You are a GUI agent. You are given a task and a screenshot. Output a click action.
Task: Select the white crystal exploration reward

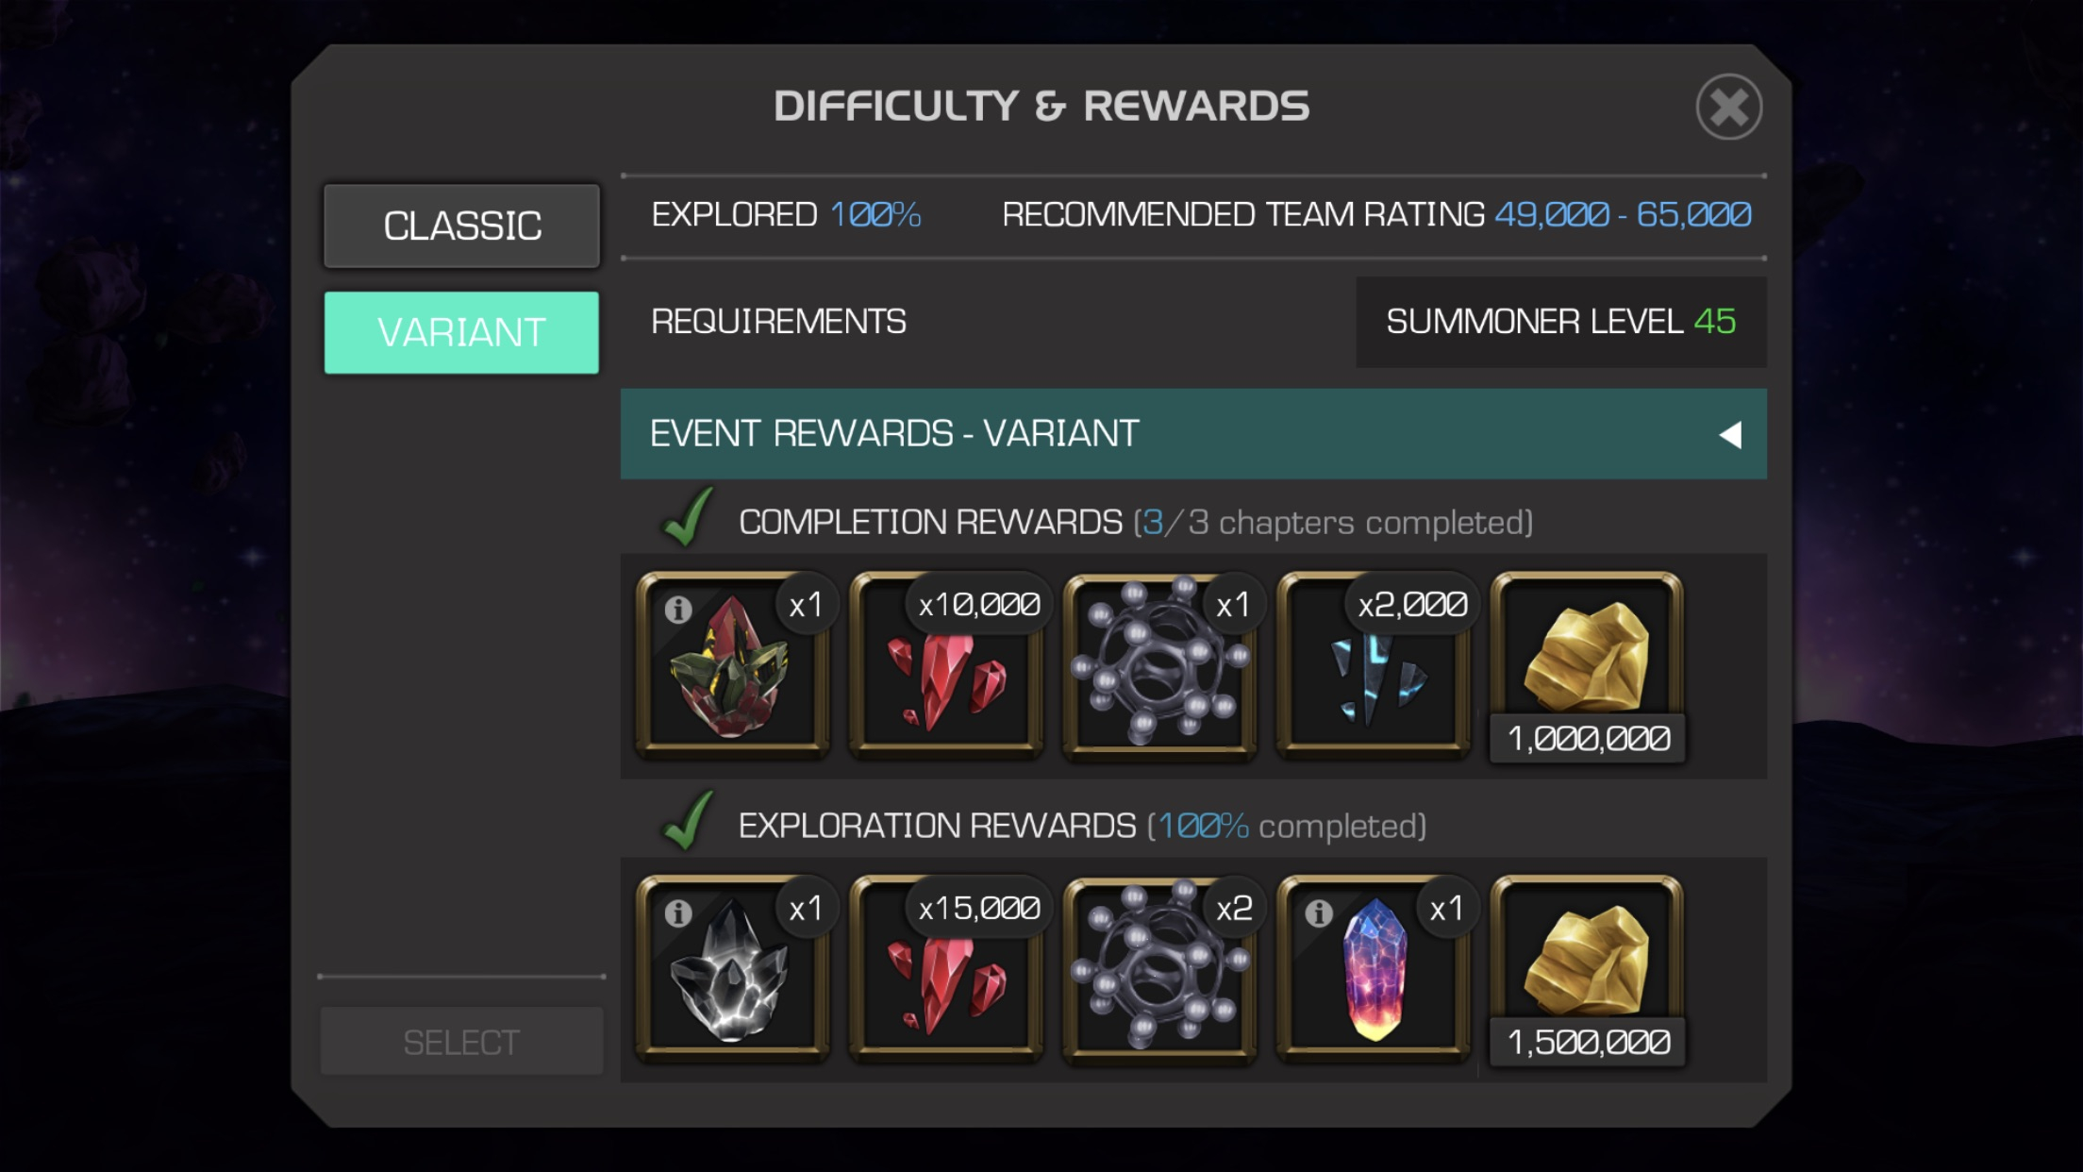click(733, 970)
